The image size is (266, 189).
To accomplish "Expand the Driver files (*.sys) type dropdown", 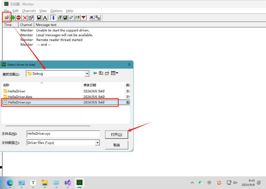I will (97, 143).
